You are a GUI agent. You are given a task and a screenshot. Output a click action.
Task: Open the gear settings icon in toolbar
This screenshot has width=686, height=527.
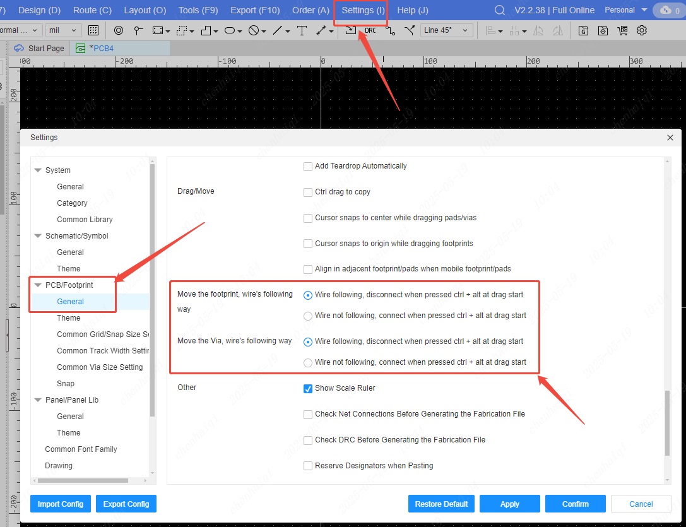click(642, 30)
